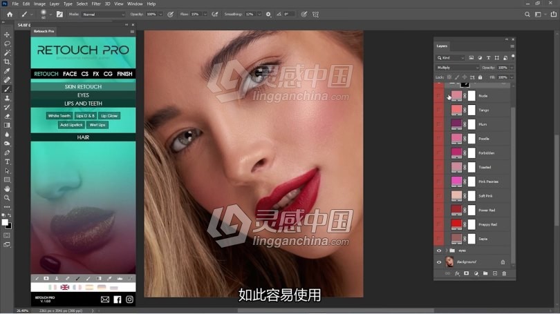Go to the Home screen icon
Image resolution: width=560 pixels, height=314 pixels.
pos(10,14)
